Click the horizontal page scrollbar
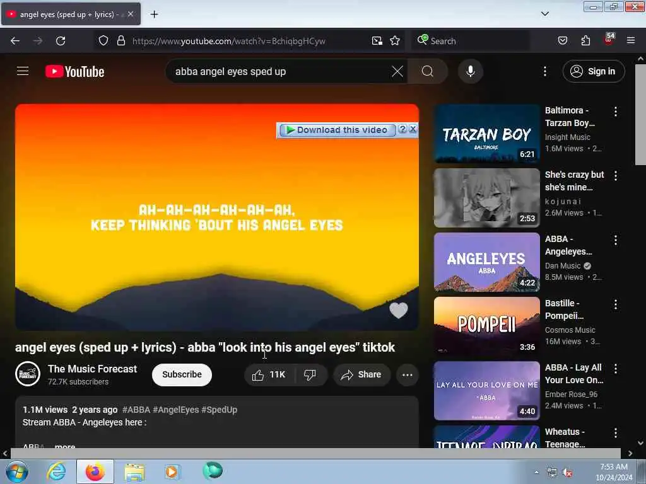The height and width of the screenshot is (484, 646). click(315, 453)
